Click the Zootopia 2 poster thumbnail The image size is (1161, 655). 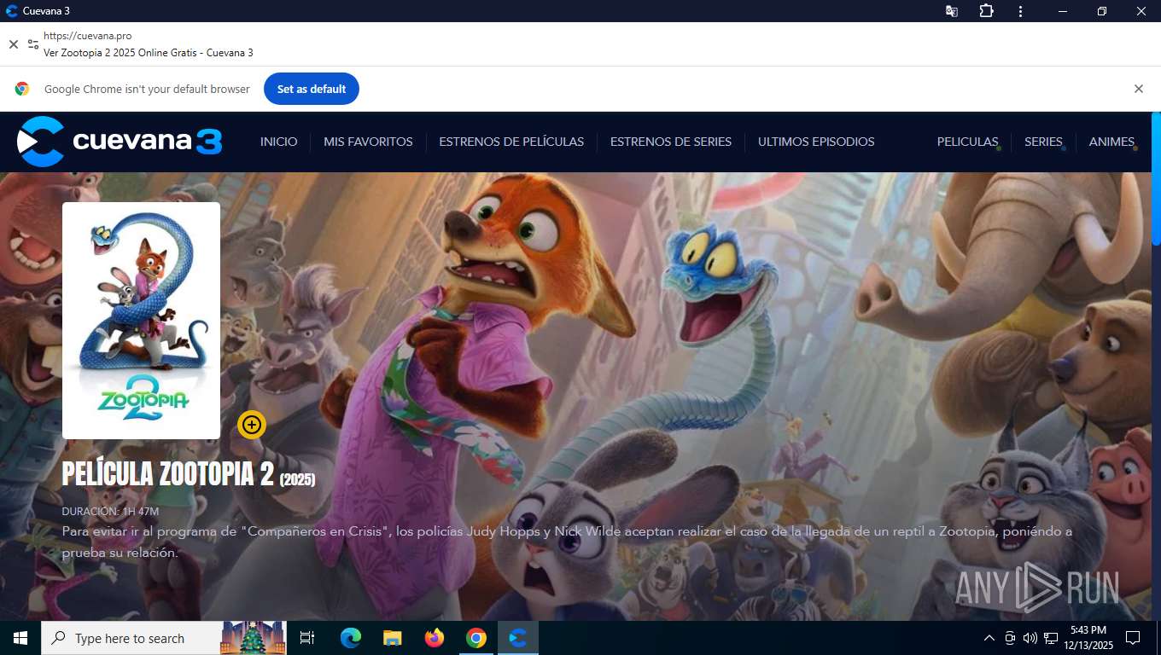(x=141, y=321)
